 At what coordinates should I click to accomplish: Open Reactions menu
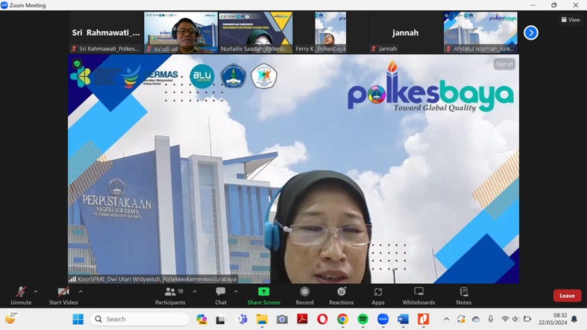coord(341,296)
